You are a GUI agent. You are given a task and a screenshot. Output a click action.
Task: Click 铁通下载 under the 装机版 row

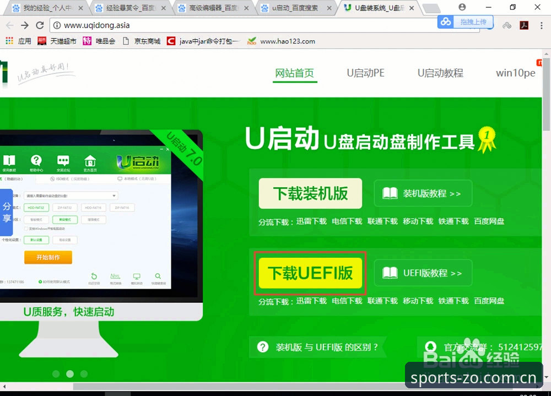[453, 221]
